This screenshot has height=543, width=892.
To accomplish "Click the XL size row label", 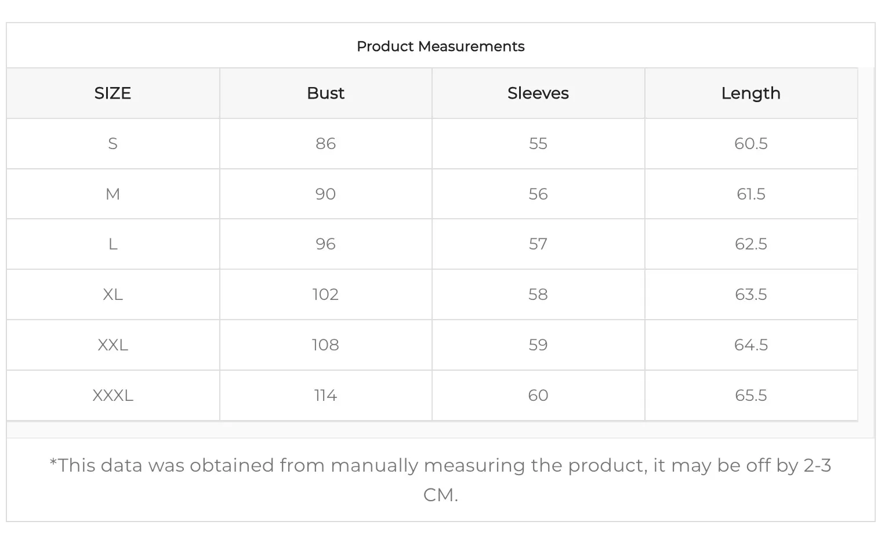I will coord(113,295).
